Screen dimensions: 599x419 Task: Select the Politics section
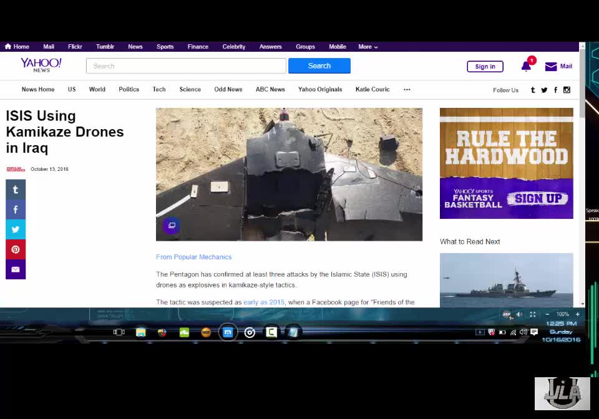(x=129, y=89)
